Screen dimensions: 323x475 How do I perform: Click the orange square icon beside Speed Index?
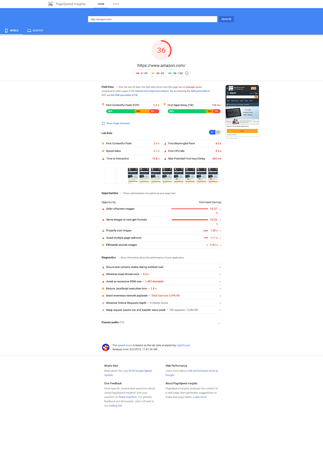103,151
